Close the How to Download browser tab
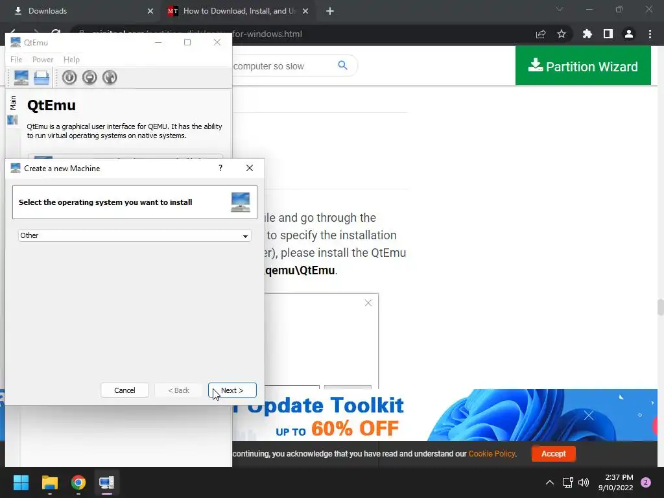The image size is (664, 498). [x=305, y=11]
